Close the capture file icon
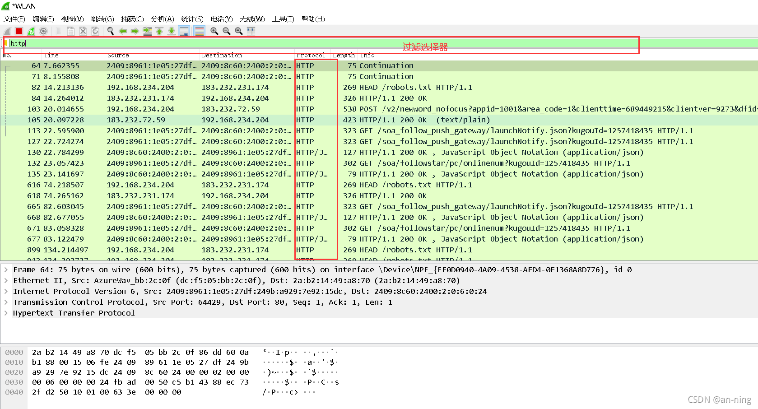758x409 pixels. pos(83,31)
